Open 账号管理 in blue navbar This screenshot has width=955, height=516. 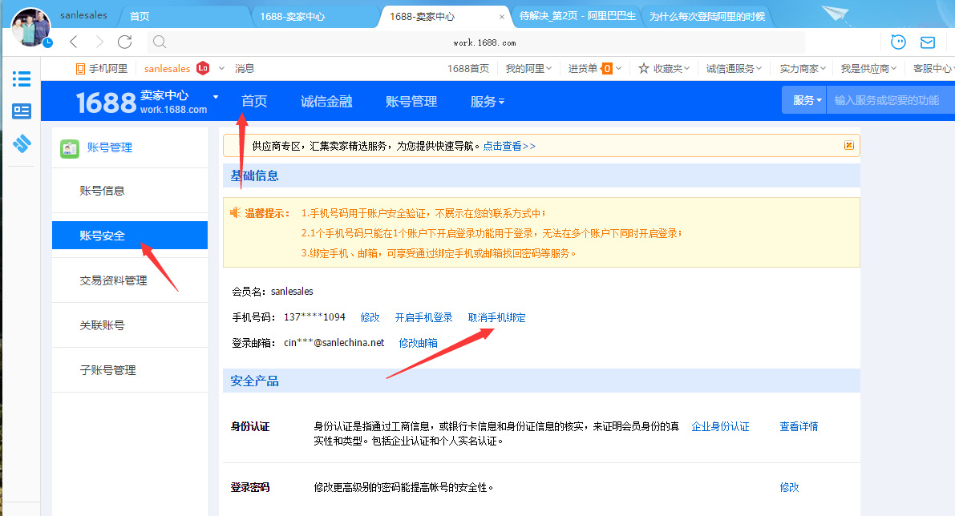click(411, 102)
